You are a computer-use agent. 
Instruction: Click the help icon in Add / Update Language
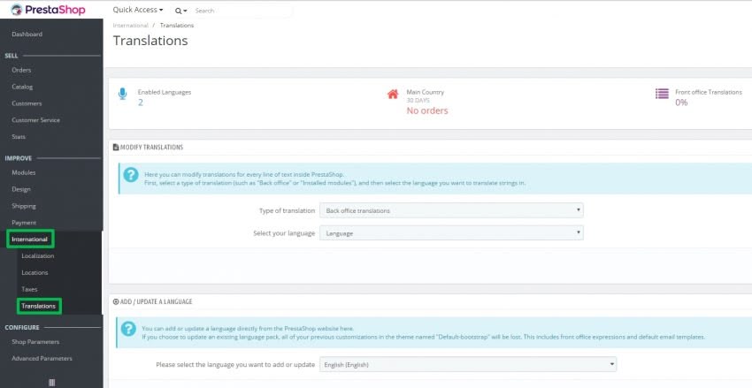(128, 329)
